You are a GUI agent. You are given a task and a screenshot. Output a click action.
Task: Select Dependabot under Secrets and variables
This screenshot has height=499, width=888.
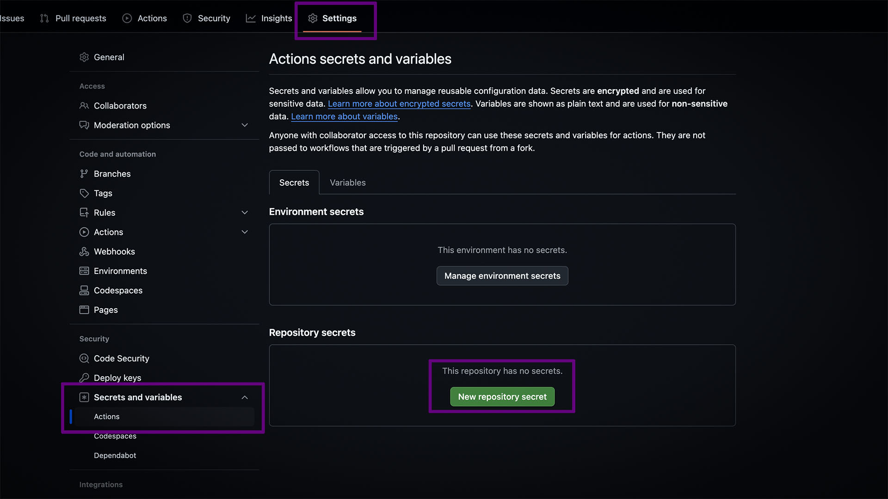click(x=115, y=455)
